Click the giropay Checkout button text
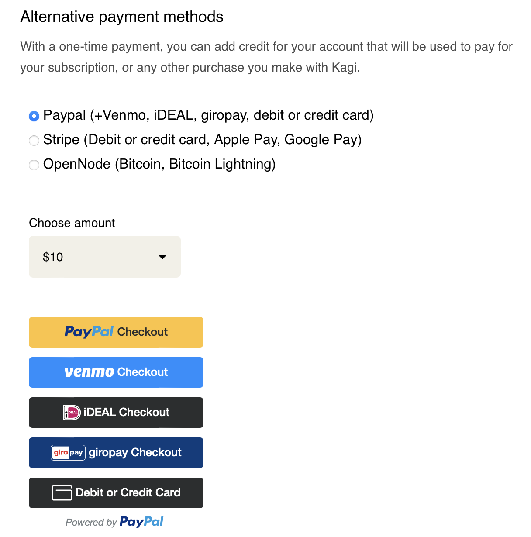The width and height of the screenshot is (531, 537). 135,453
